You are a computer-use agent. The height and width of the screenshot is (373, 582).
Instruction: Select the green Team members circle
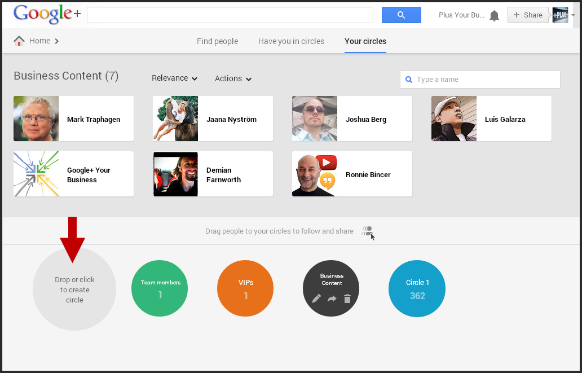pyautogui.click(x=160, y=288)
